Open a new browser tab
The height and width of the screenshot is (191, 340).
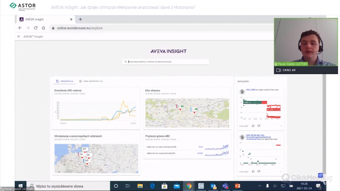point(80,19)
